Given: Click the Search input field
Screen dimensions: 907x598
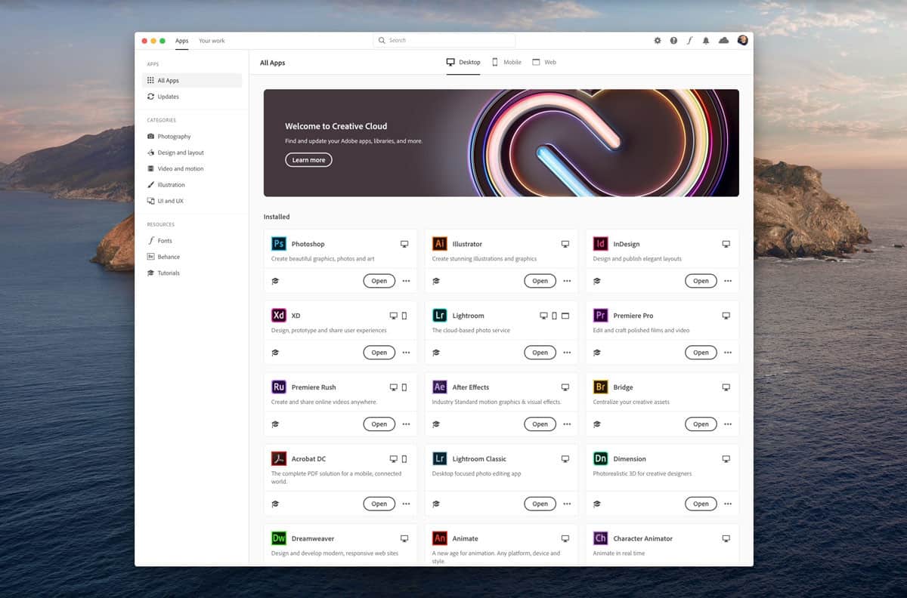Looking at the screenshot, I should (444, 41).
